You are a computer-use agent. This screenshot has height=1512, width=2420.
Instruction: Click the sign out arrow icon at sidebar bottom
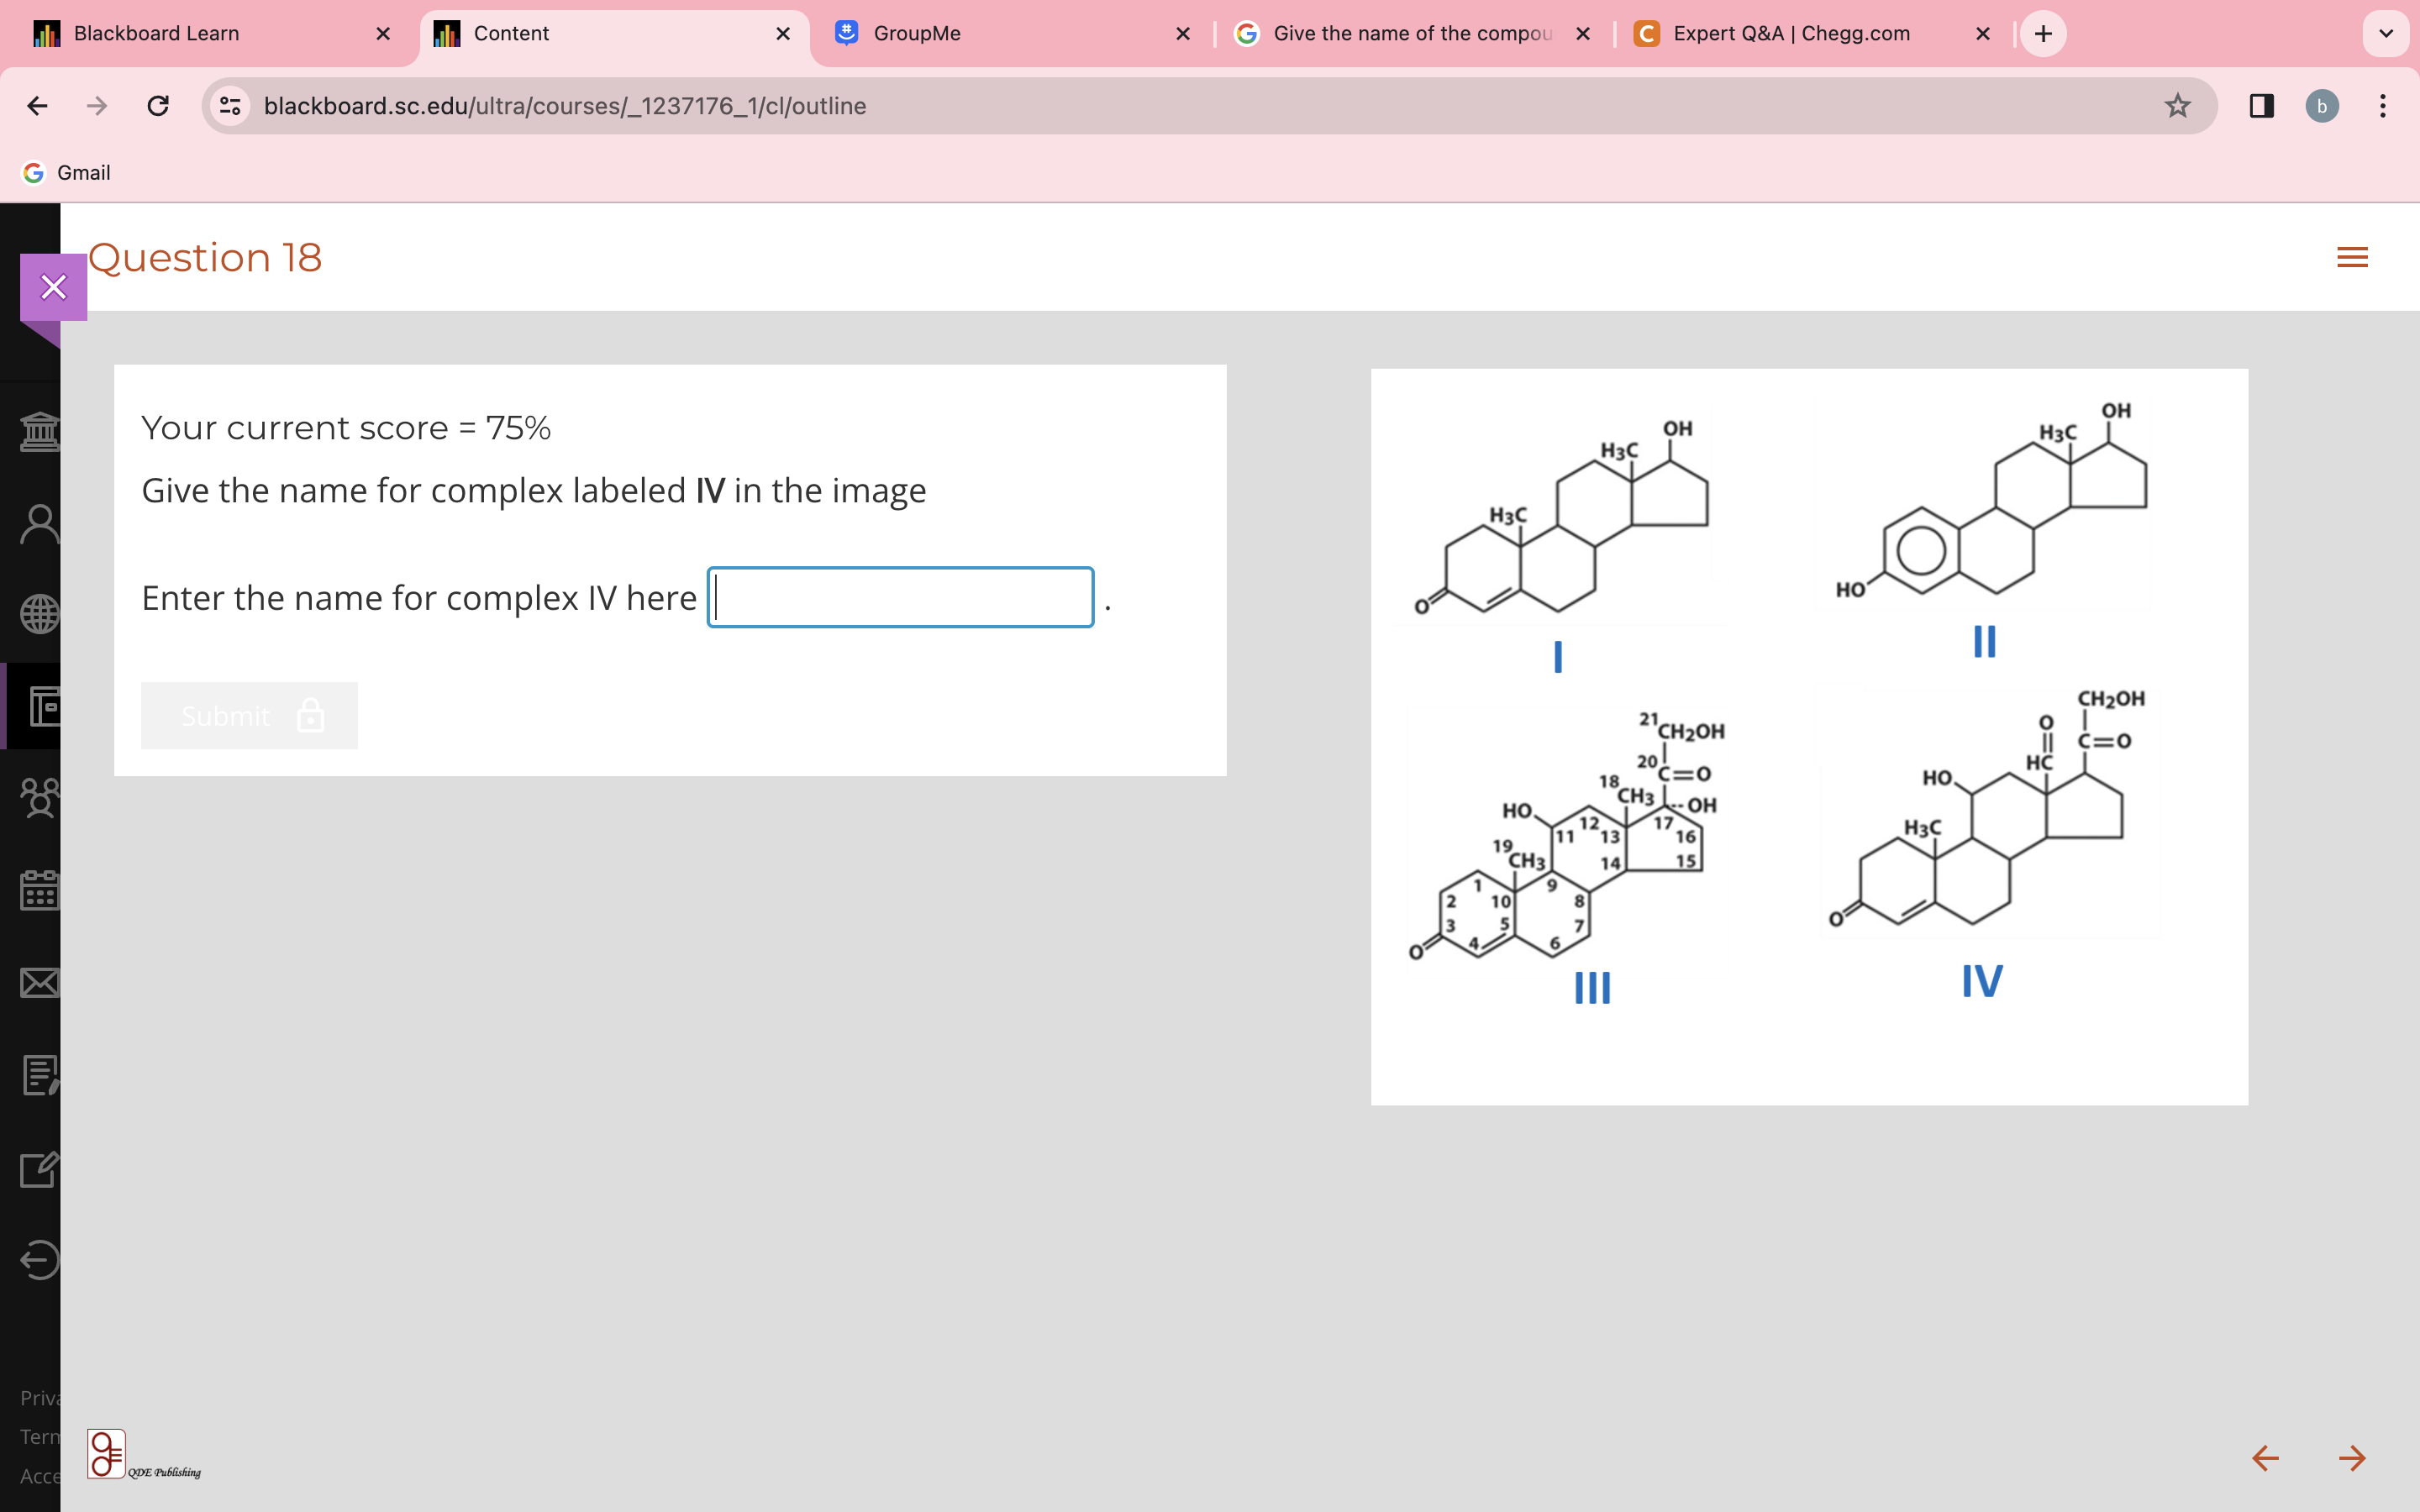(40, 1259)
